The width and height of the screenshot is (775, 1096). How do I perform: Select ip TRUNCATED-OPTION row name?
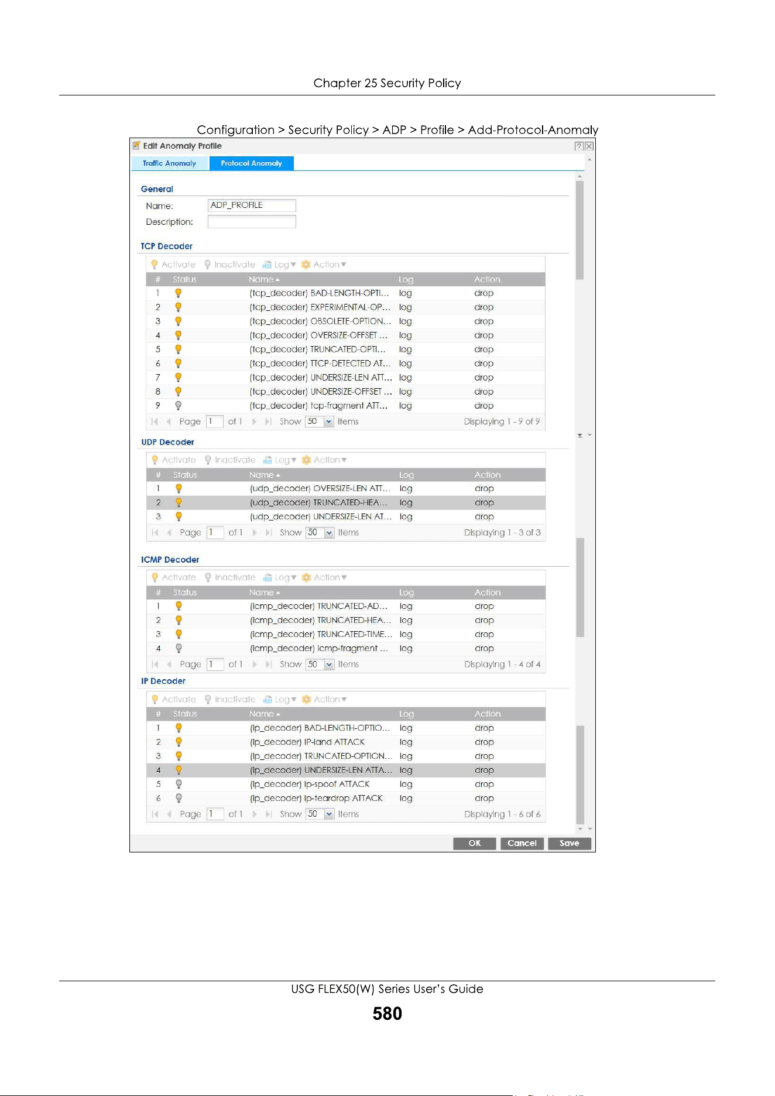[x=321, y=756]
